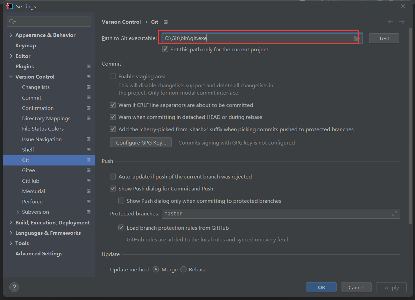Select File Status Colors settings
This screenshot has height=300, width=415.
[43, 129]
